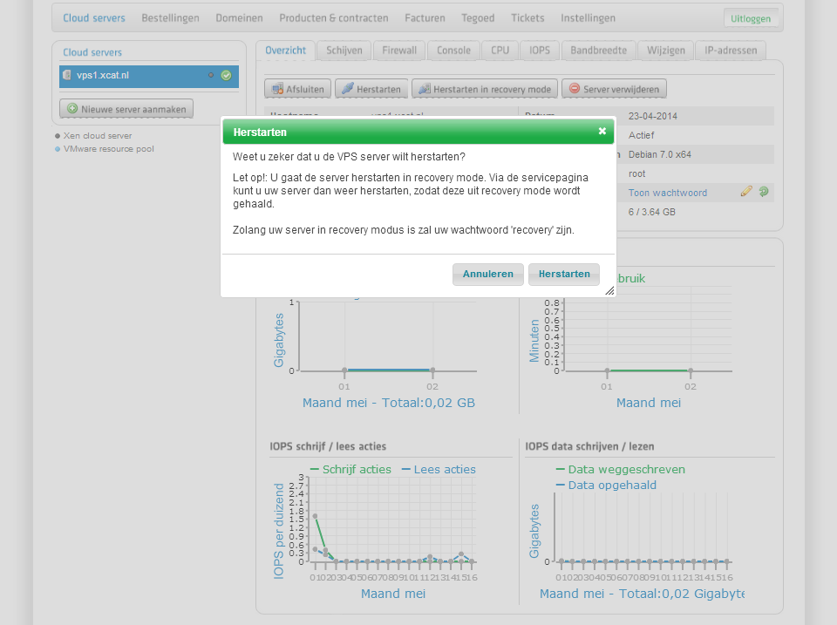Viewport: 837px width, 625px height.
Task: Open the Console tab
Action: click(453, 51)
